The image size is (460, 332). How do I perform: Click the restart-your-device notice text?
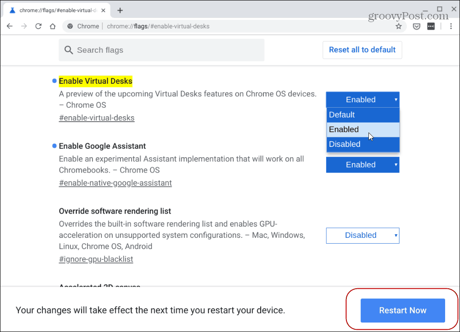point(150,310)
